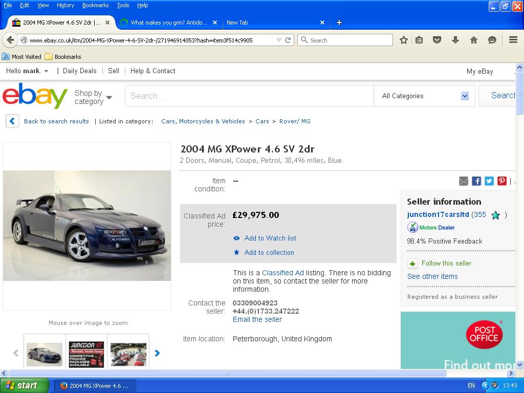Reload the page with refresh icon
The width and height of the screenshot is (524, 393).
tap(288, 40)
